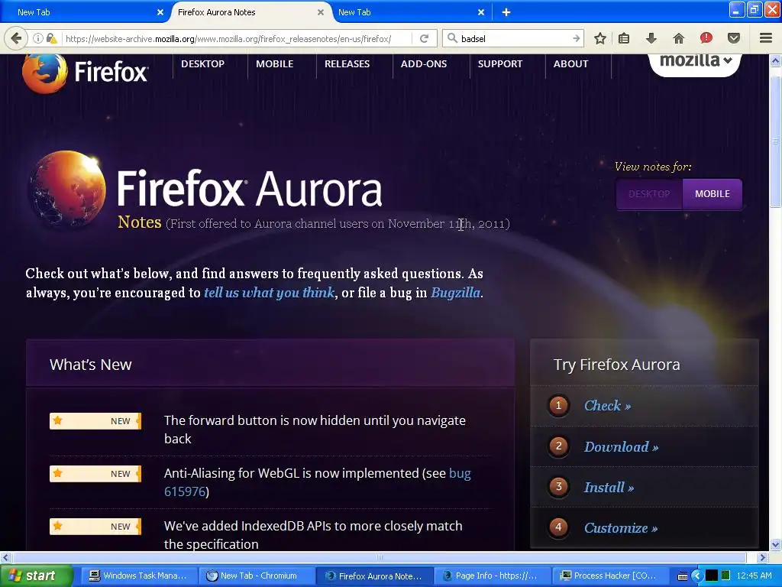Close the first New Tab
The width and height of the screenshot is (782, 587).
pos(160,12)
